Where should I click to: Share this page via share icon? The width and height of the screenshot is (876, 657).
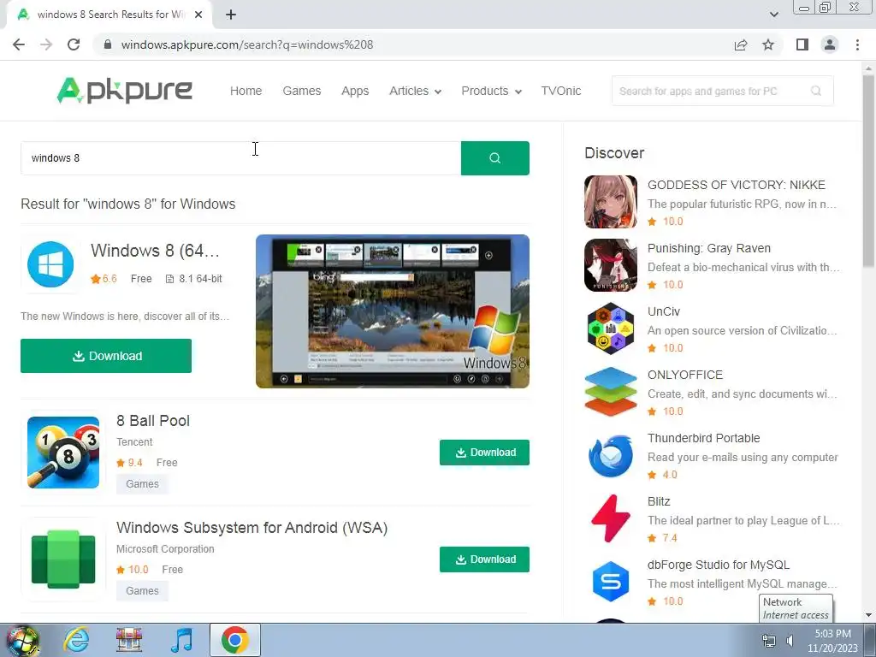[741, 44]
